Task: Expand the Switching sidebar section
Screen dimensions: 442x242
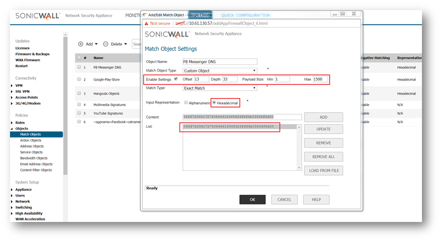Action: (12, 207)
